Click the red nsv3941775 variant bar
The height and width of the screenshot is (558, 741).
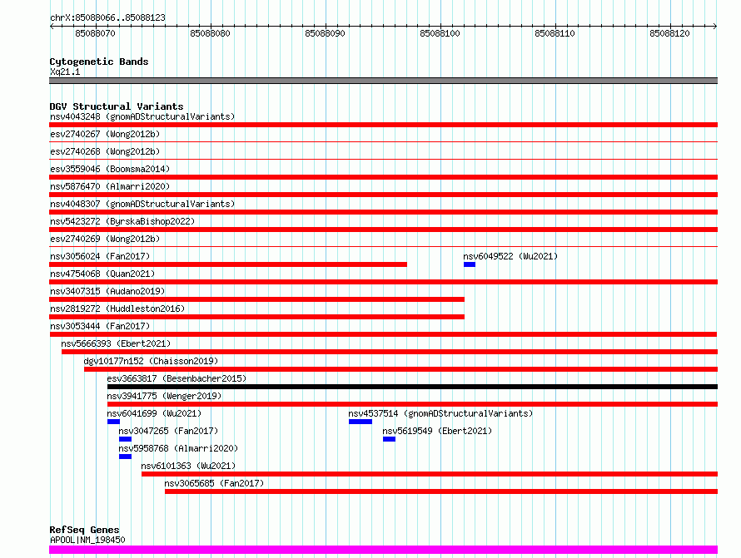tap(413, 404)
